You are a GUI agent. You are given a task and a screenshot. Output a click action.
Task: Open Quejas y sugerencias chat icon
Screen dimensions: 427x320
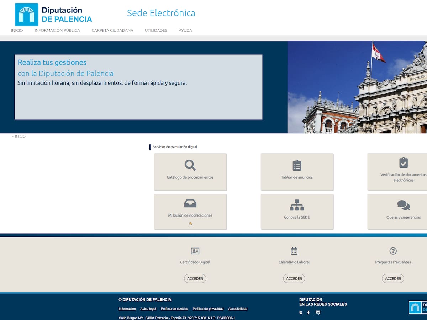pyautogui.click(x=403, y=205)
